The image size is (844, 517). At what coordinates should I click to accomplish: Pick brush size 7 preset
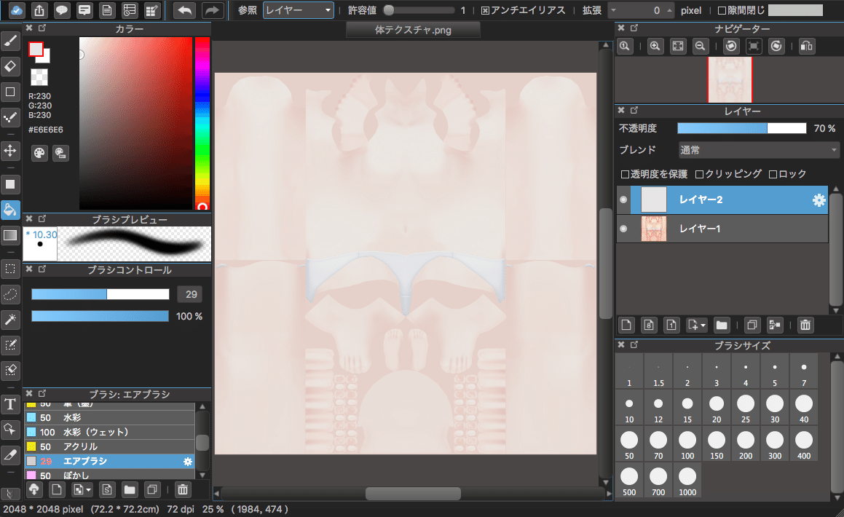pyautogui.click(x=804, y=372)
